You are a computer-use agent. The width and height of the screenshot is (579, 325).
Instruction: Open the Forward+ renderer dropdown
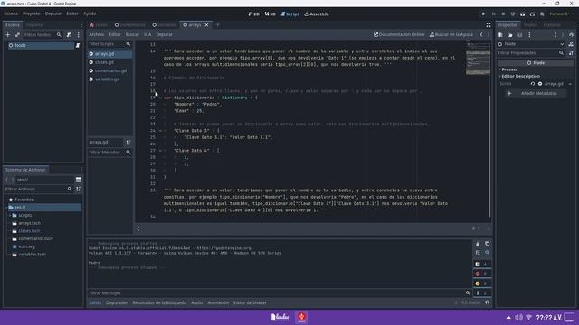click(x=562, y=14)
